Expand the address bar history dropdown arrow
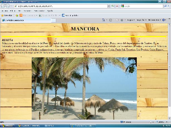 108,6
